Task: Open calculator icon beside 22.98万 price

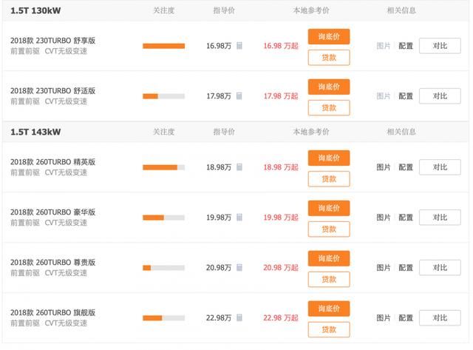Action: [x=239, y=317]
